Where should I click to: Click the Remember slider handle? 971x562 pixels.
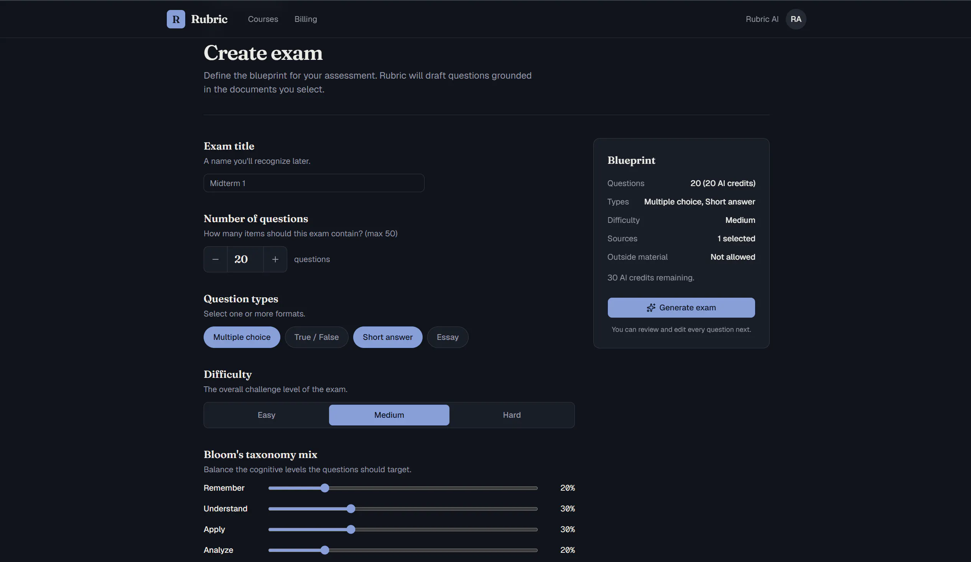click(325, 488)
